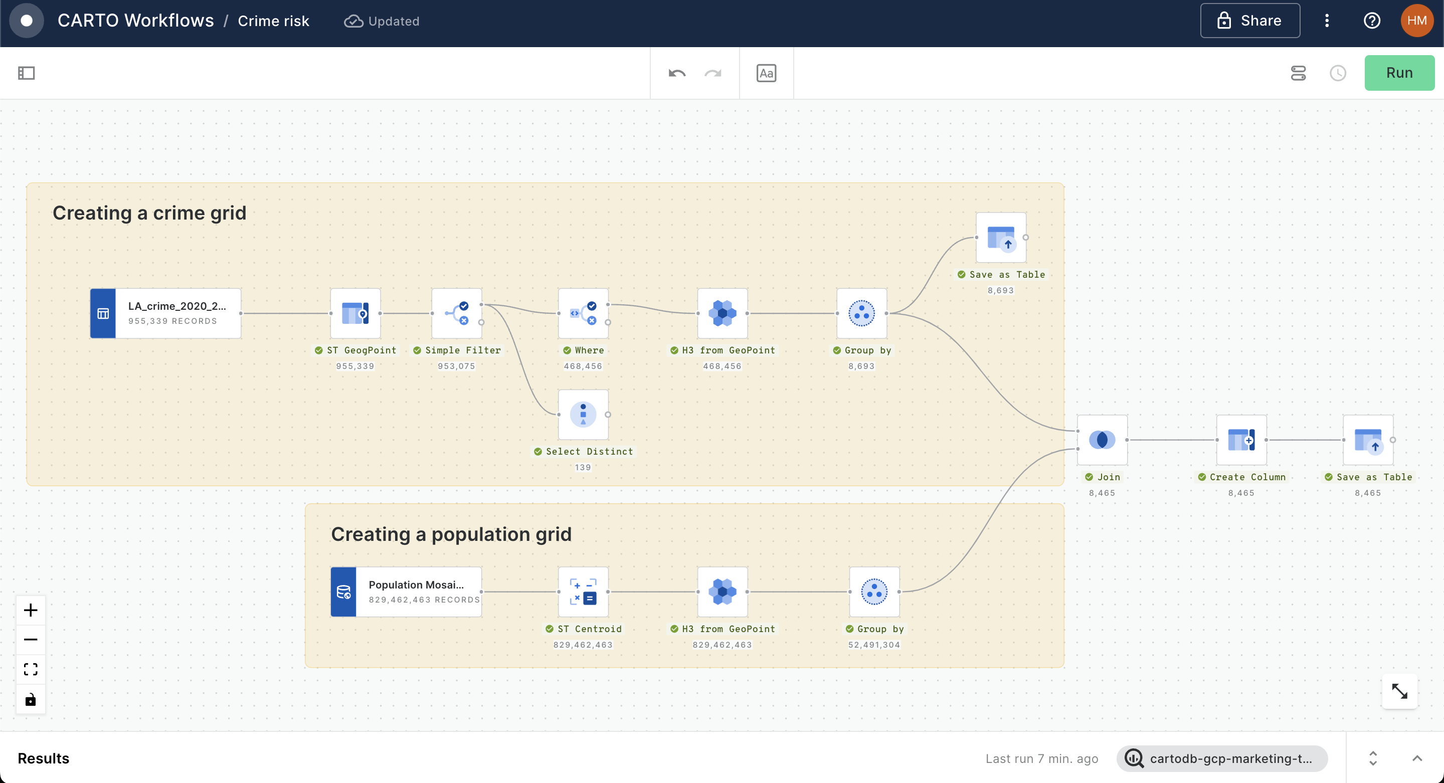The image size is (1444, 783).
Task: Select the Simple Filter node icon
Action: coord(456,313)
